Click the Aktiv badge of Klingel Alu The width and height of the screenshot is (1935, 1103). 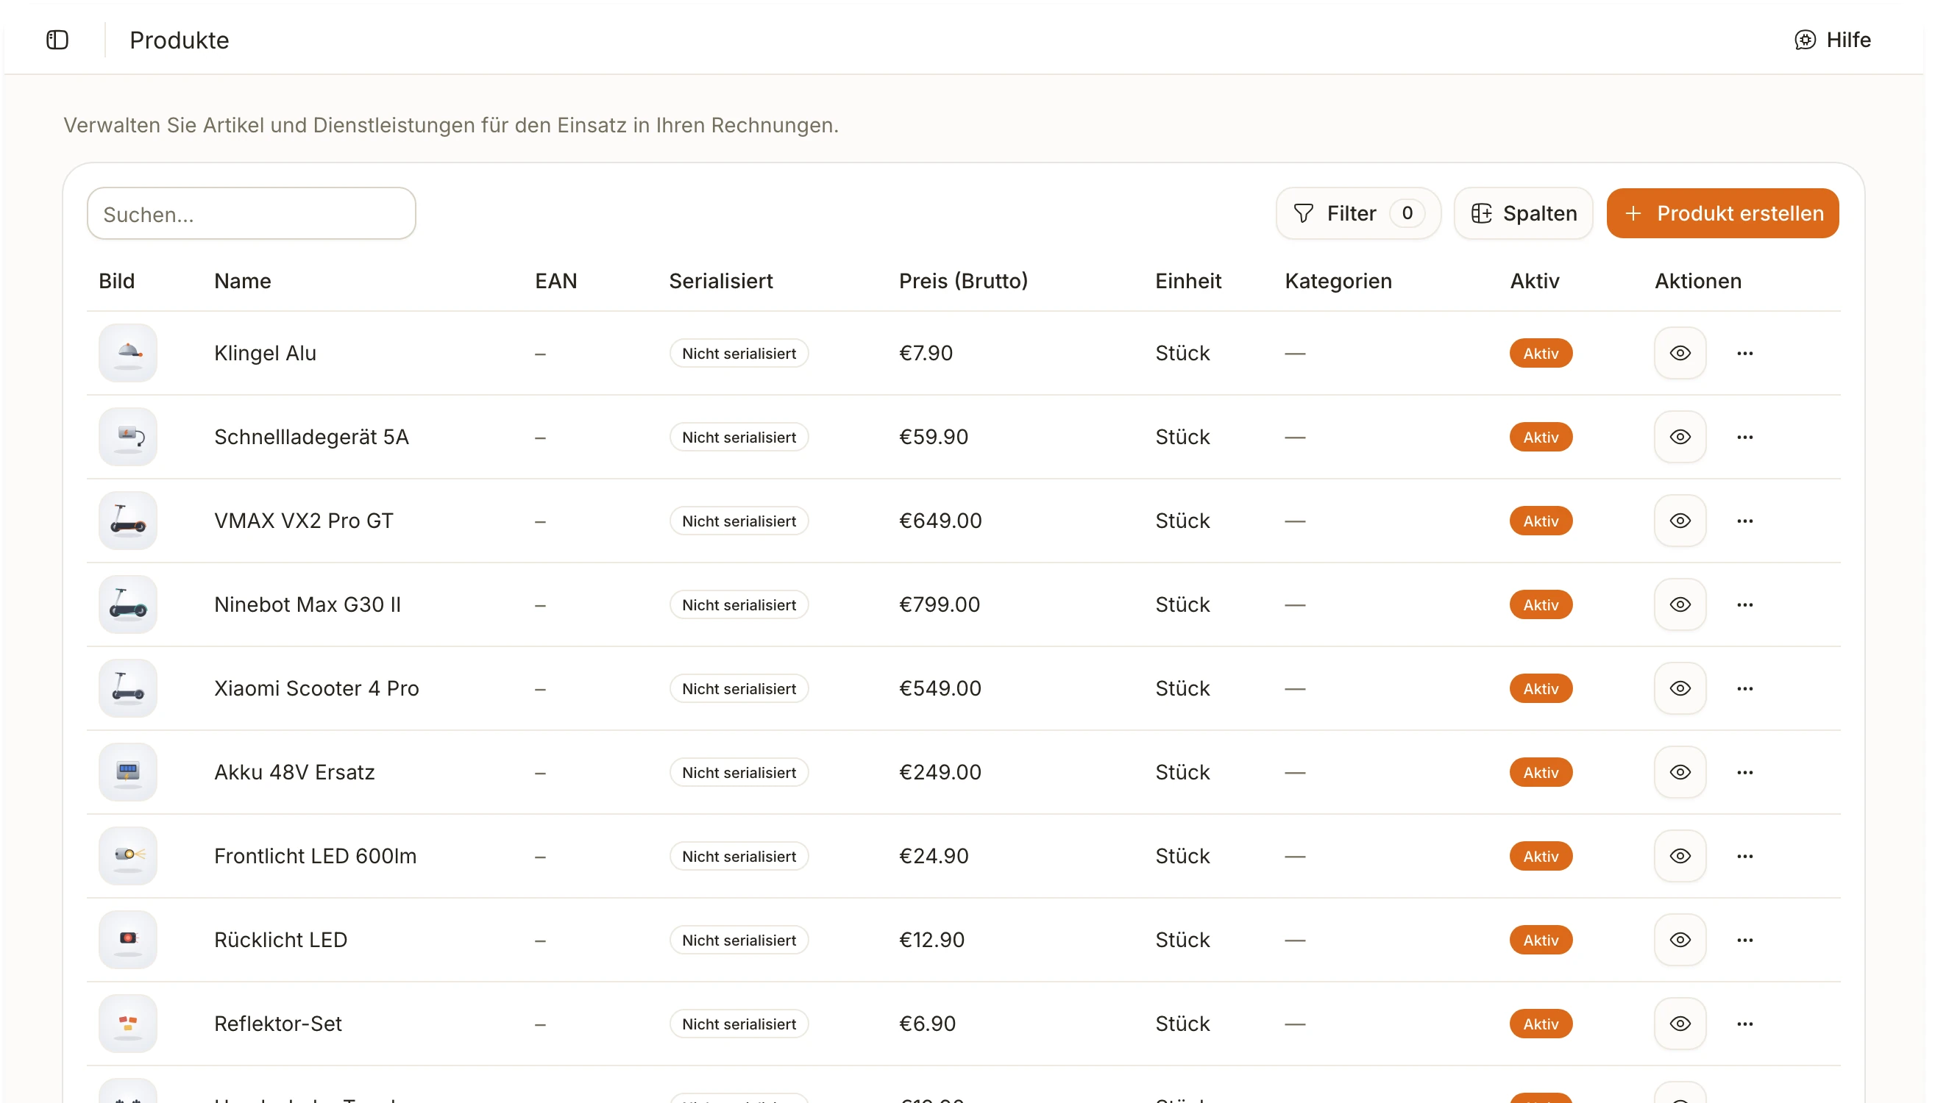point(1540,353)
